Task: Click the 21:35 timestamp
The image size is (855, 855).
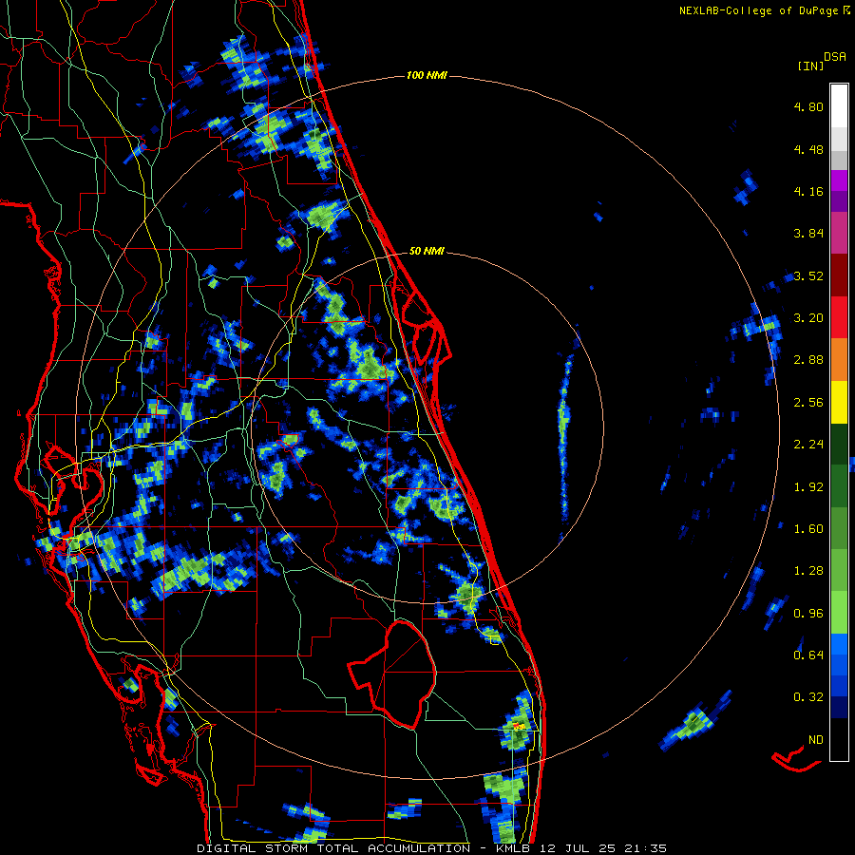Action: click(x=647, y=848)
